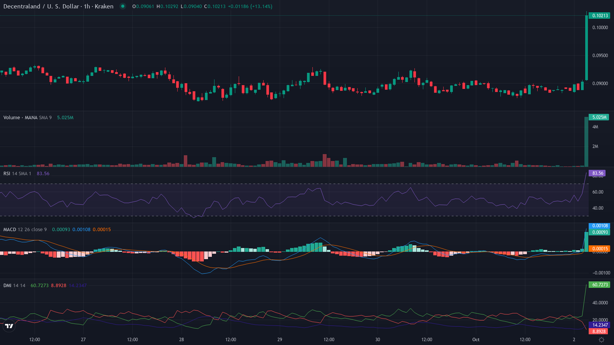Click the low value L0.09040

(191, 7)
